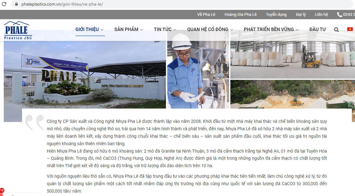Click the Phale Plastics JSC logo

point(18,30)
